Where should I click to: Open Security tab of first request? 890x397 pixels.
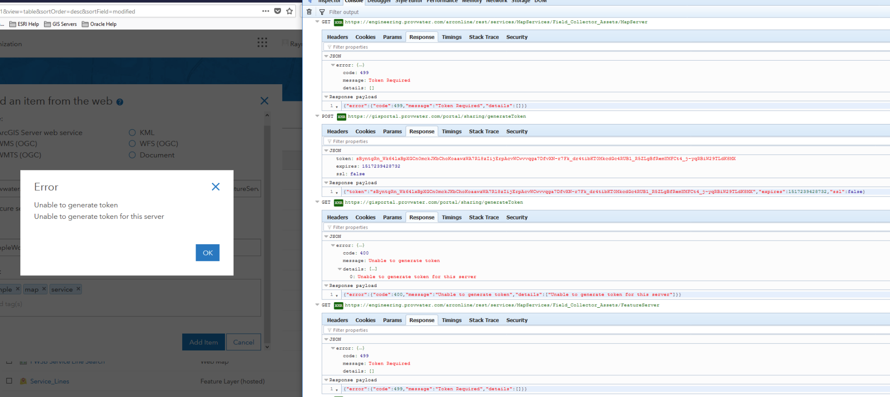pos(517,37)
